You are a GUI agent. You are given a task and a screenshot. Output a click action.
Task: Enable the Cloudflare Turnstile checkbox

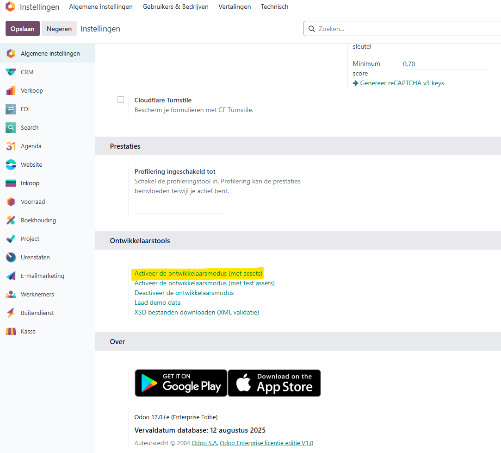click(121, 100)
